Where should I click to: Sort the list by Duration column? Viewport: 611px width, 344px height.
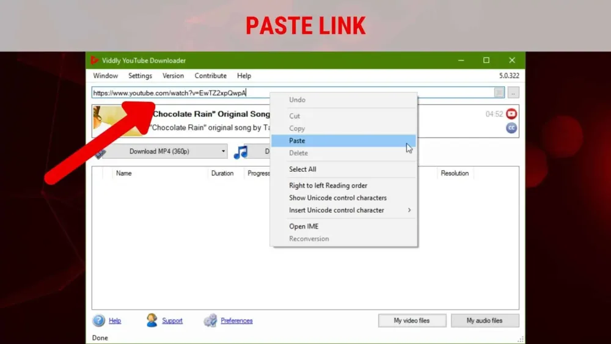coord(222,174)
